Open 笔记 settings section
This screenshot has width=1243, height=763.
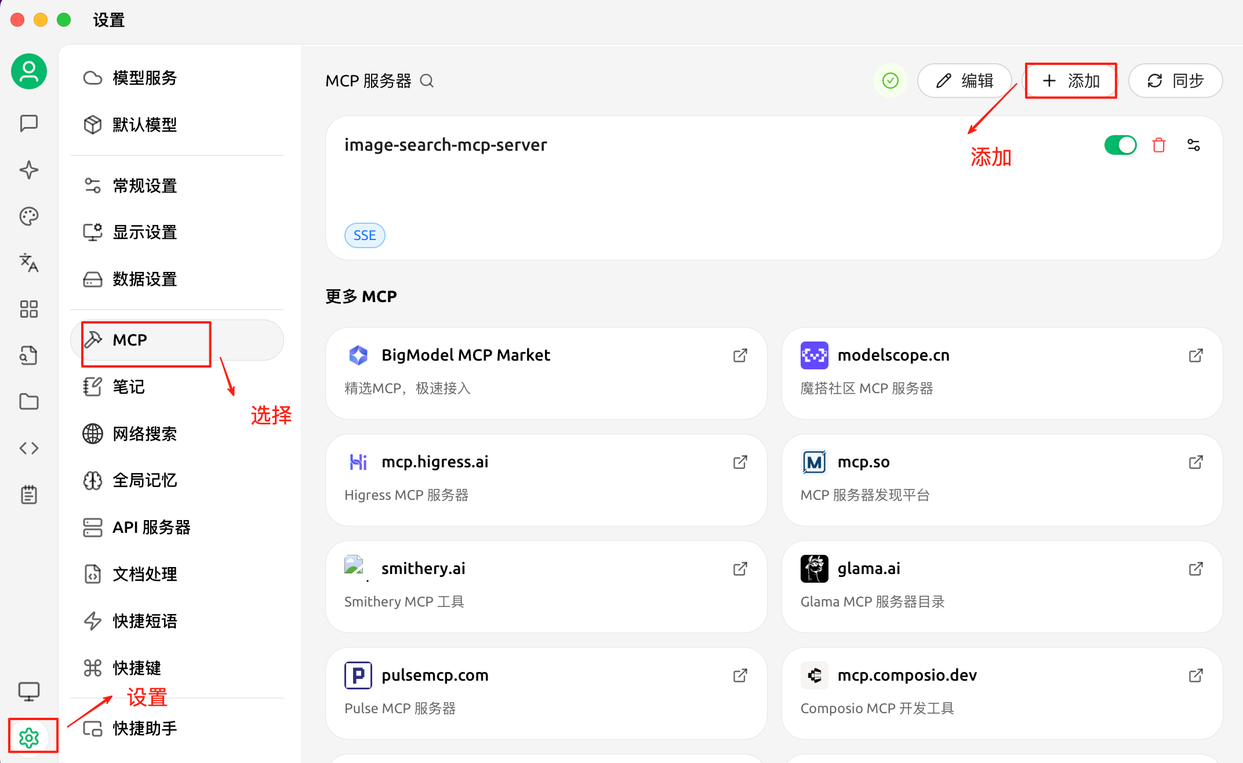177,387
